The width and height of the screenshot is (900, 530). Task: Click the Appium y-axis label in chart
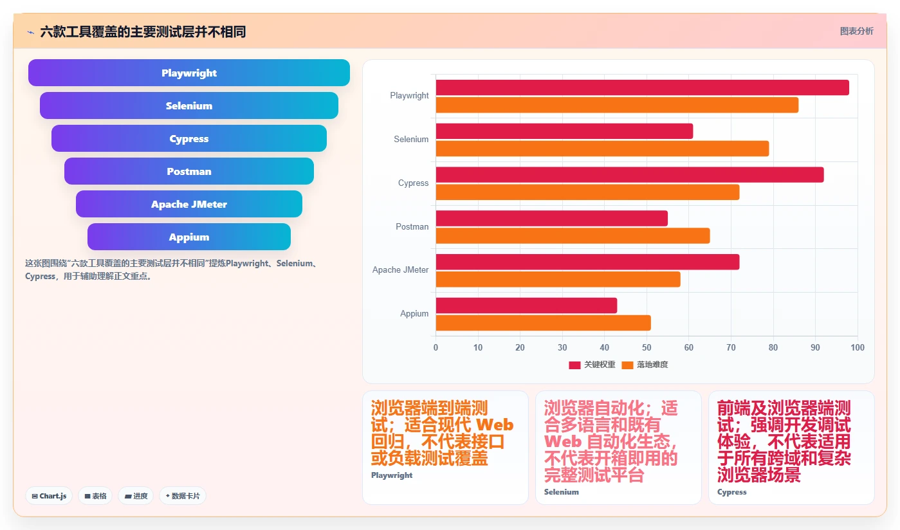click(414, 313)
